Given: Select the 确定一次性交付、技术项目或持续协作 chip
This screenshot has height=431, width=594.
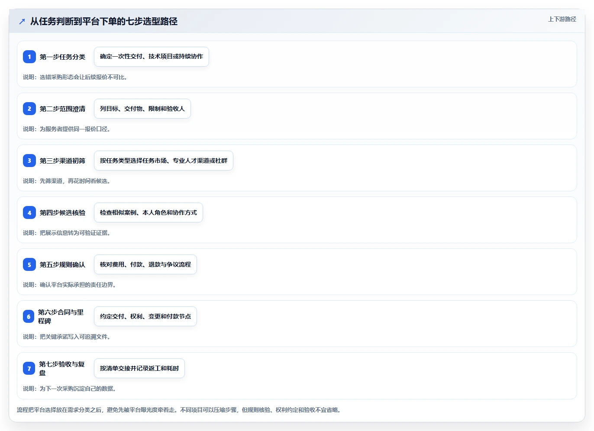Looking at the screenshot, I should pos(152,57).
